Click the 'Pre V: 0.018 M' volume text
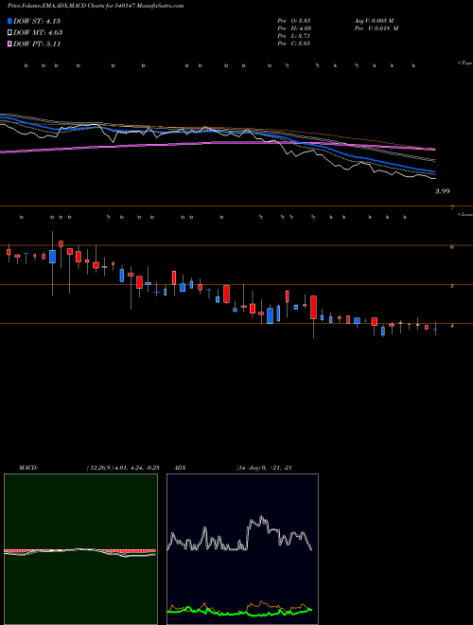Screen dimensions: 473x625 click(x=376, y=28)
